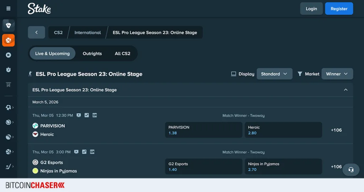Click the CS2 player icon beside league title
This screenshot has width=364, height=192.
pyautogui.click(x=31, y=74)
